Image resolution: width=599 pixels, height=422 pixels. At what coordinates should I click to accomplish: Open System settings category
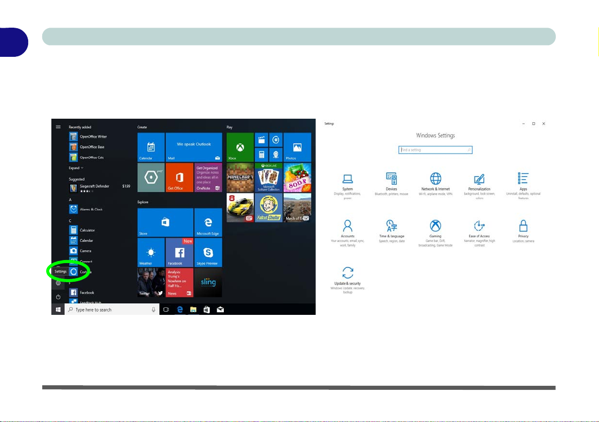coord(347,186)
